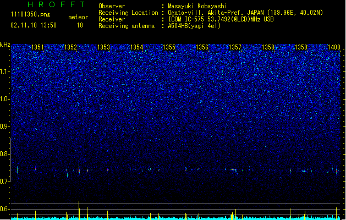Click the 1.0 kHz axis label
This screenshot has height=220, width=346.
pos(5,99)
